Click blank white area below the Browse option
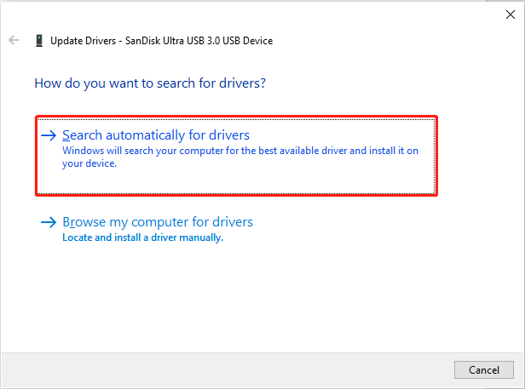This screenshot has height=389, width=525. coord(256,298)
